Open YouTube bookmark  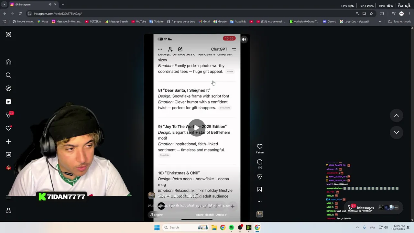[138, 22]
